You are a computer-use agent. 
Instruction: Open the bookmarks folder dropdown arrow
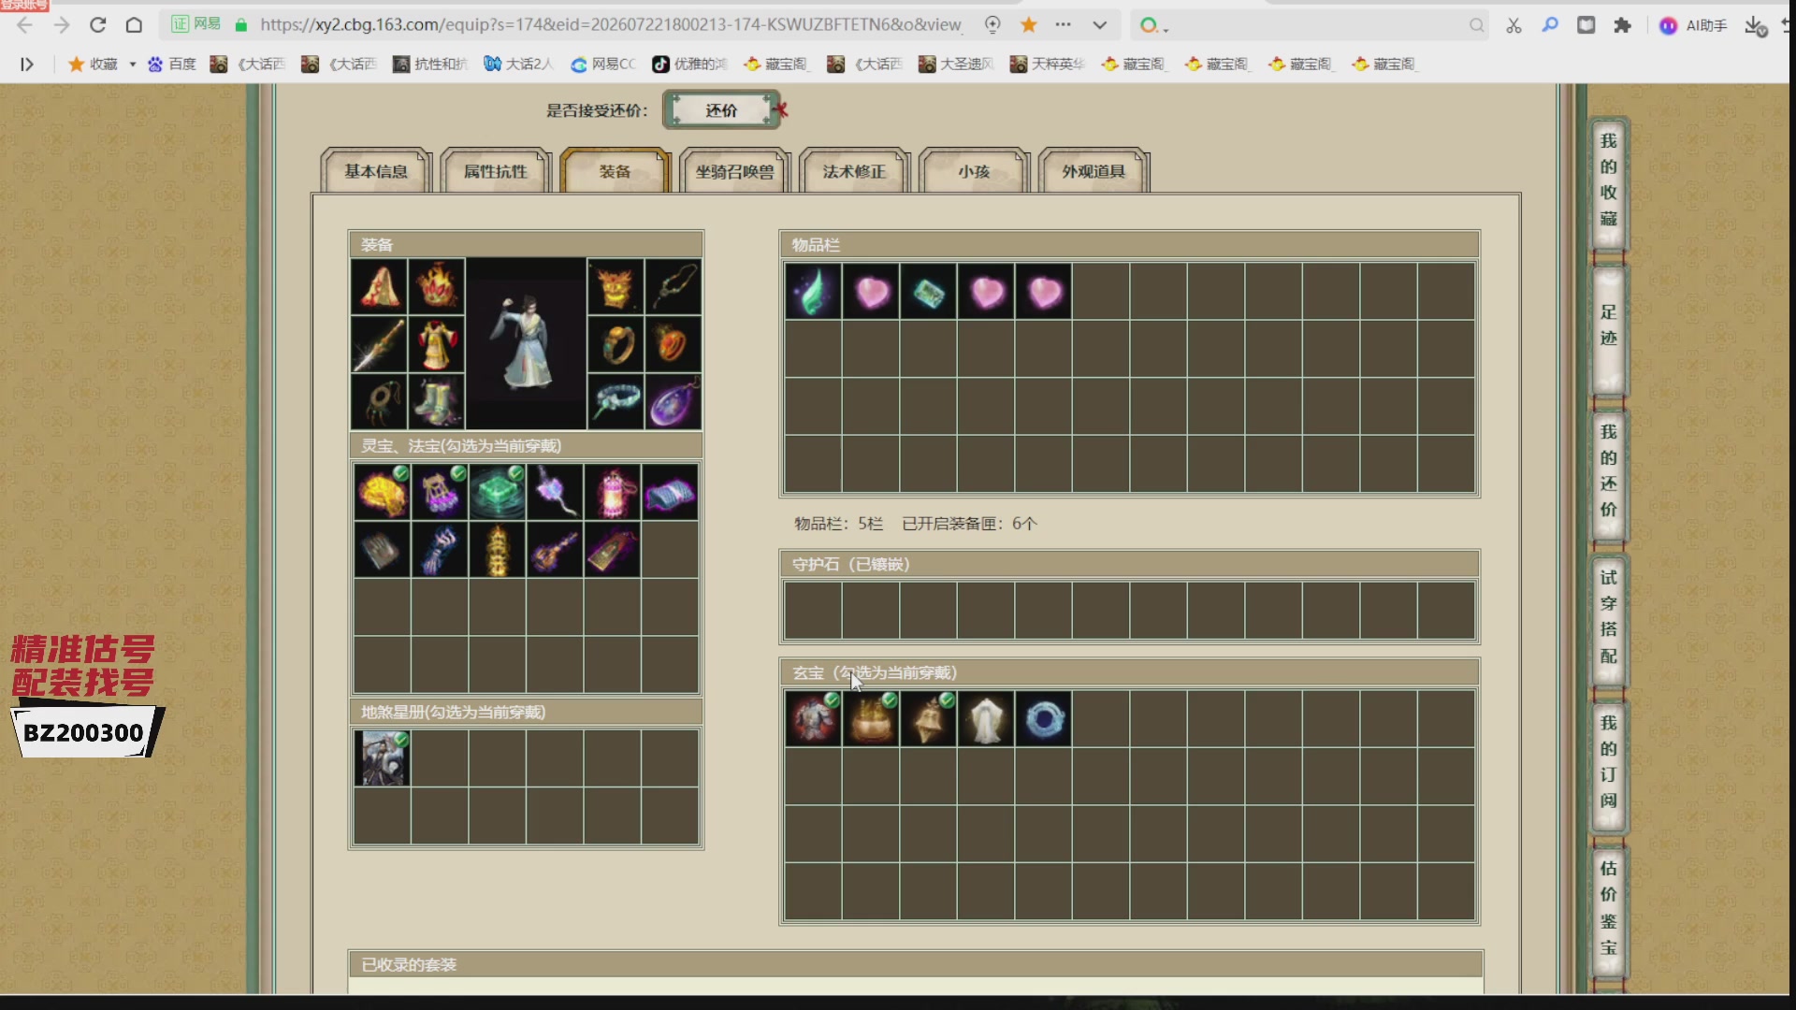[x=132, y=64]
